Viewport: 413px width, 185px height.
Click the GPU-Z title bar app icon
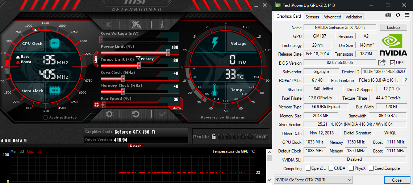click(x=278, y=5)
